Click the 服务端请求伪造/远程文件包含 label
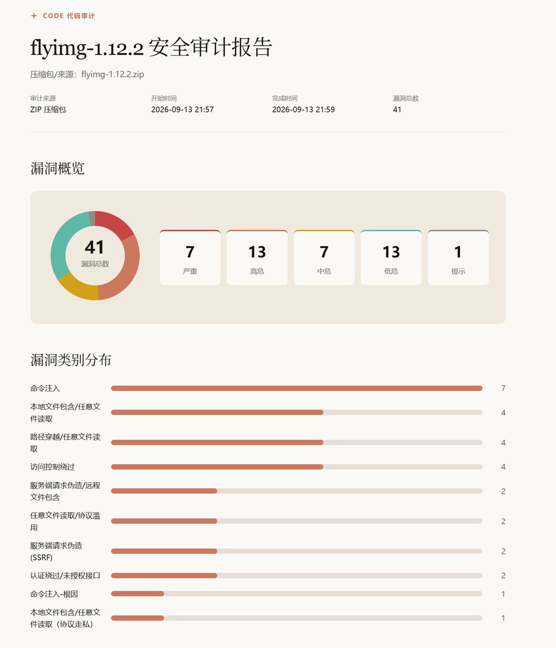 [65, 491]
